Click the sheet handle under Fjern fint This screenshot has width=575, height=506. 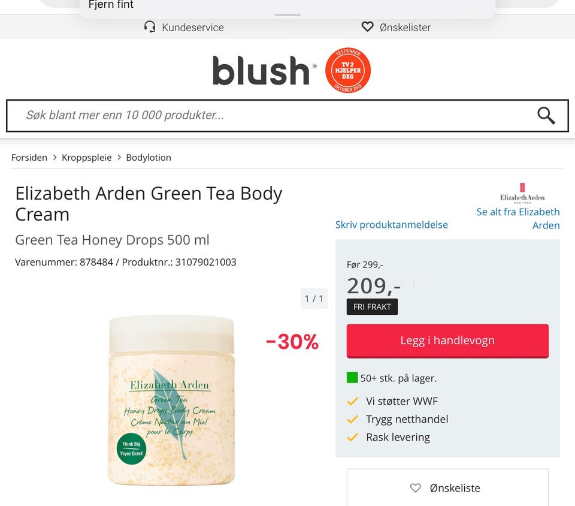tap(287, 15)
